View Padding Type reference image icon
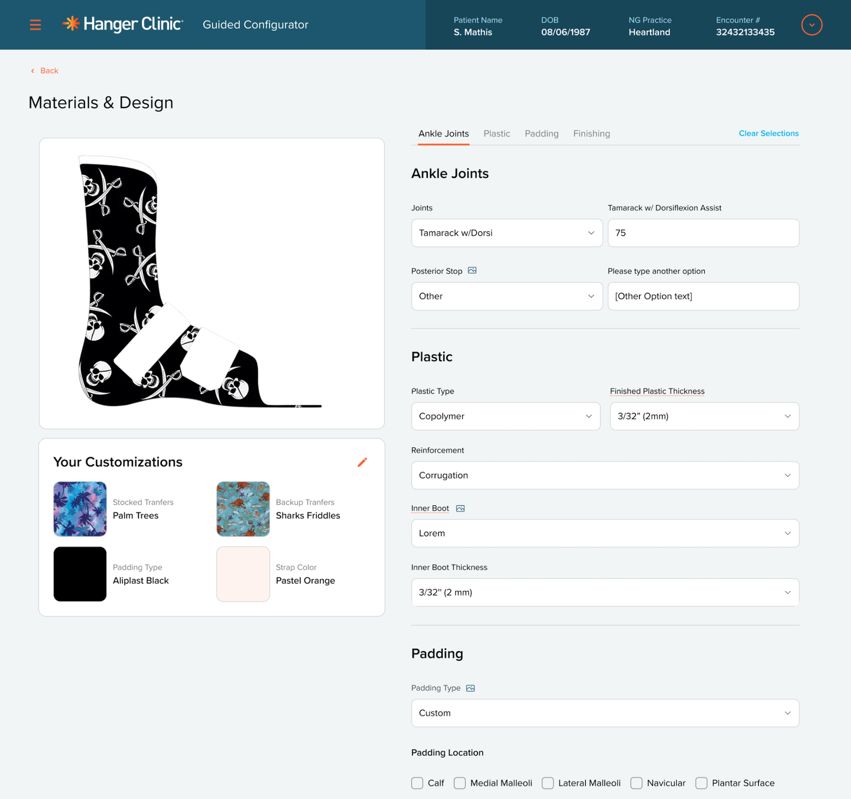851x799 pixels. pyautogui.click(x=470, y=688)
